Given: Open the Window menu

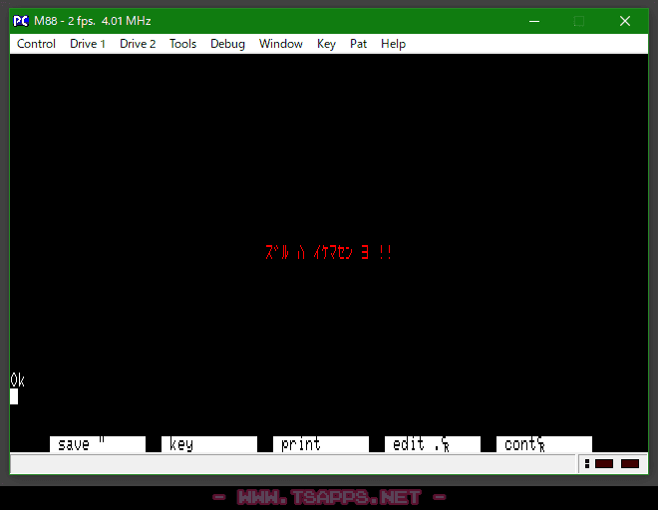Looking at the screenshot, I should point(281,44).
